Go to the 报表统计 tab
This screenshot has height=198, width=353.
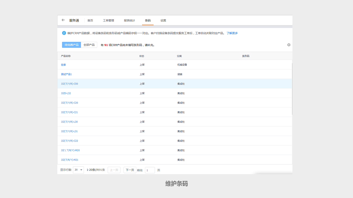pyautogui.click(x=129, y=21)
